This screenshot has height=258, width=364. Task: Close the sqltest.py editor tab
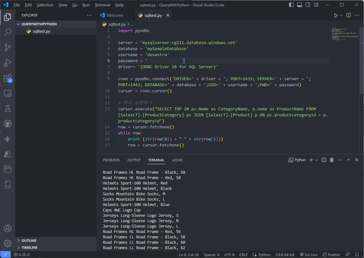[168, 15]
